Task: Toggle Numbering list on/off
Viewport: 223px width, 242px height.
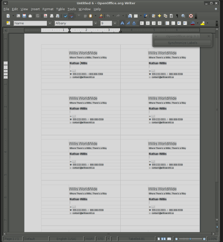Action: [167, 23]
